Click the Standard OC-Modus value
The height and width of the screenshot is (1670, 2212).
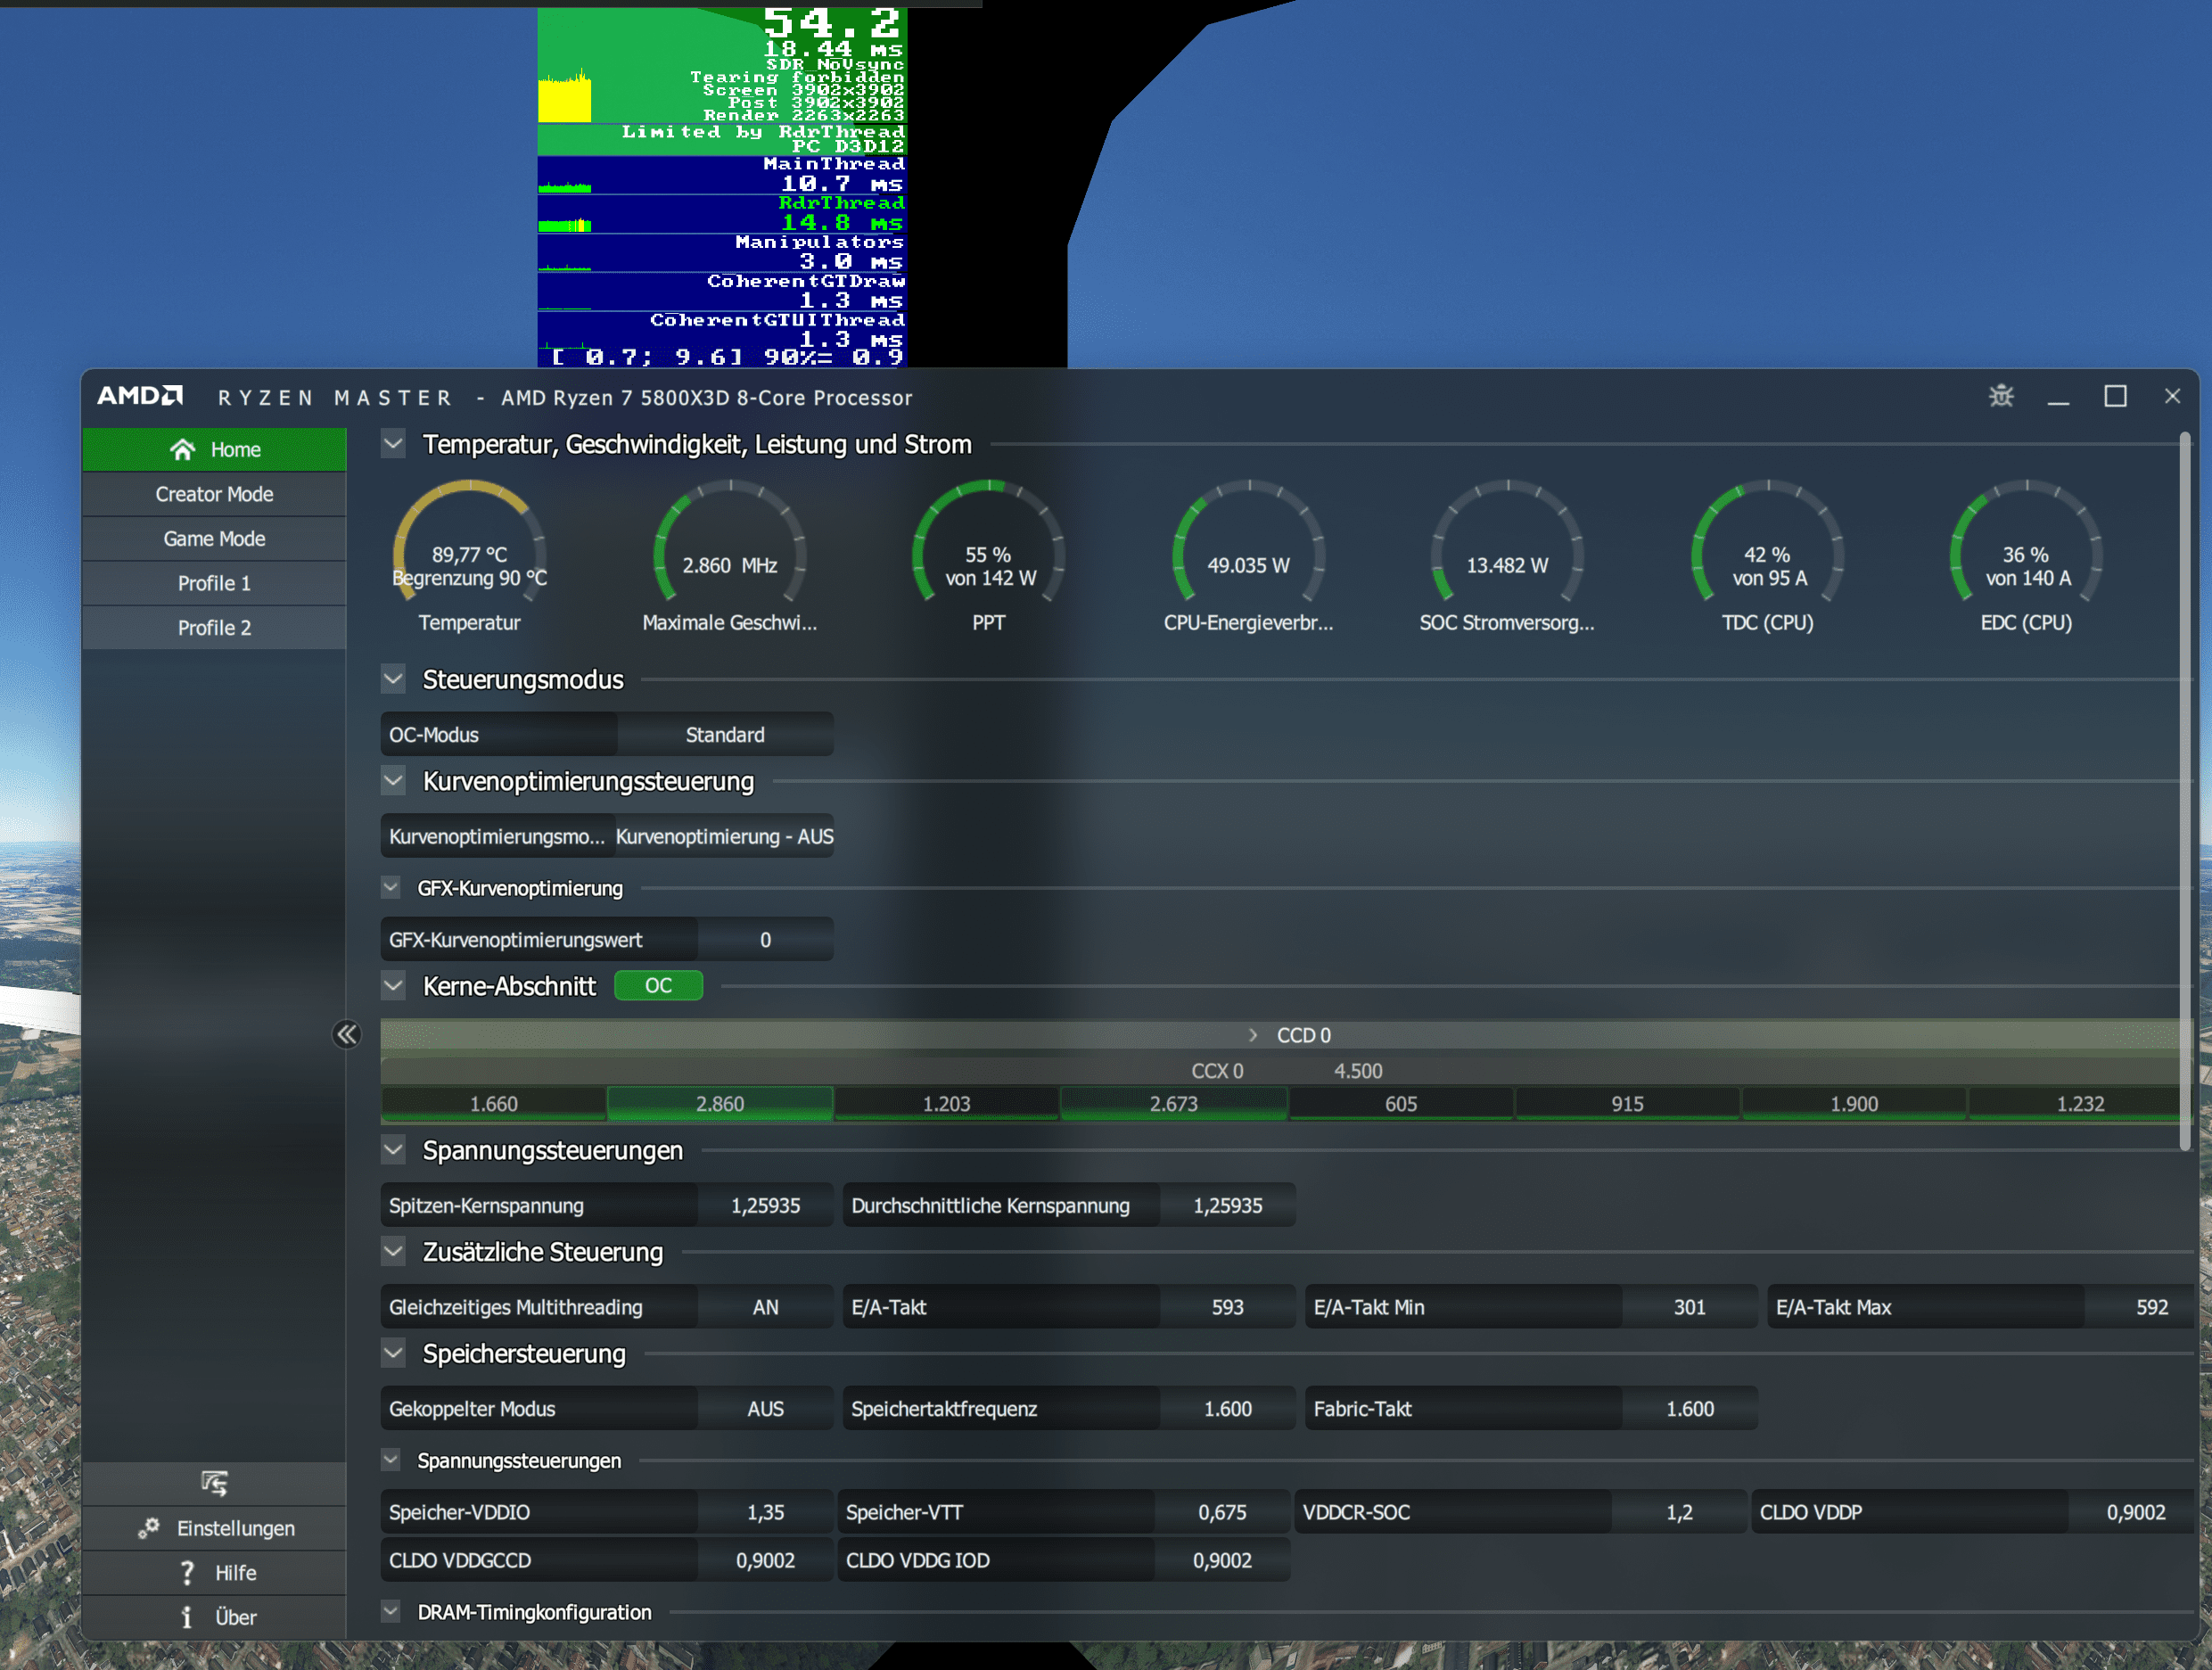(725, 735)
